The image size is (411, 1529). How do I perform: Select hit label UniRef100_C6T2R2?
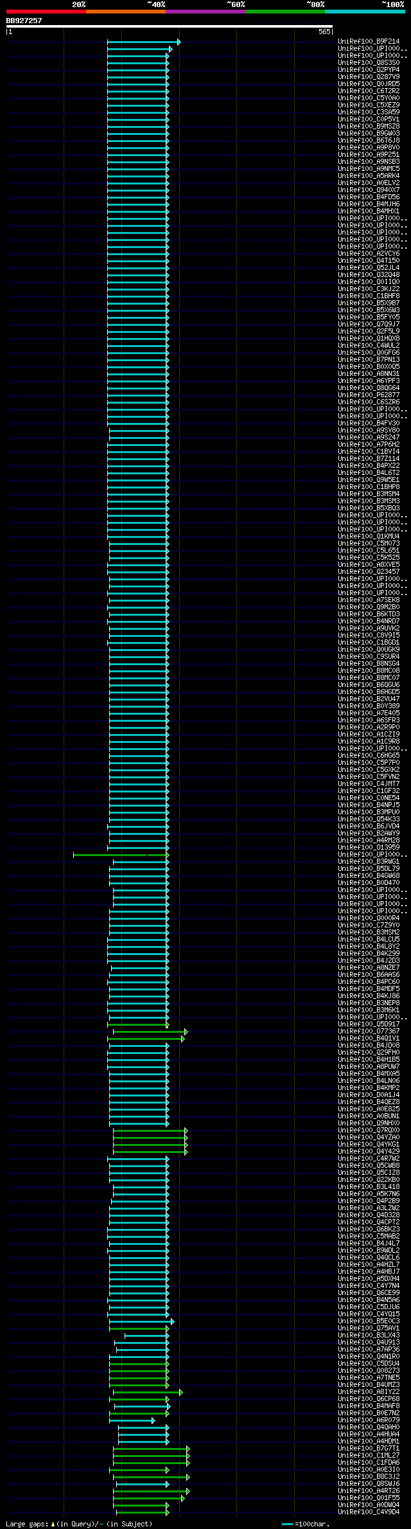[x=369, y=91]
